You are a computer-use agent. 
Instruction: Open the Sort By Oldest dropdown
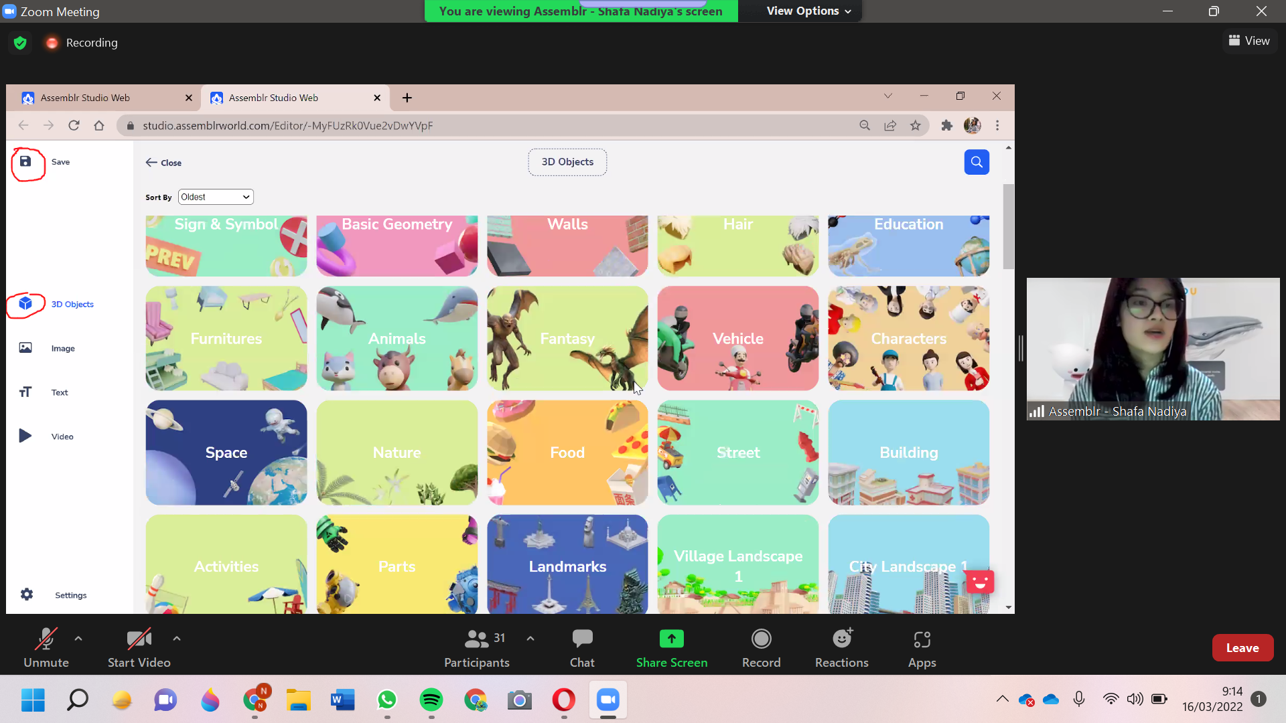click(216, 197)
